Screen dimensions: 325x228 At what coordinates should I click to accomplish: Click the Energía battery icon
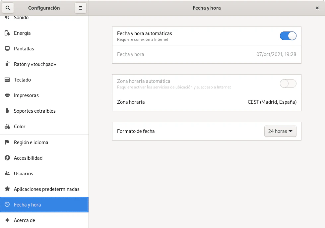click(7, 33)
